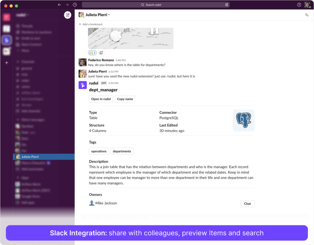Click the Chat button beside Mike Jackson
Viewport: 314px width, 245px height.
(247, 203)
